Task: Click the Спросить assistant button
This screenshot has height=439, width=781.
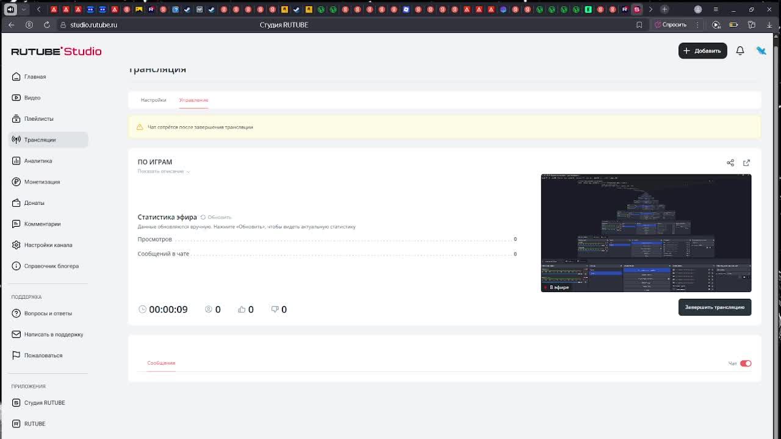Action: click(x=671, y=25)
